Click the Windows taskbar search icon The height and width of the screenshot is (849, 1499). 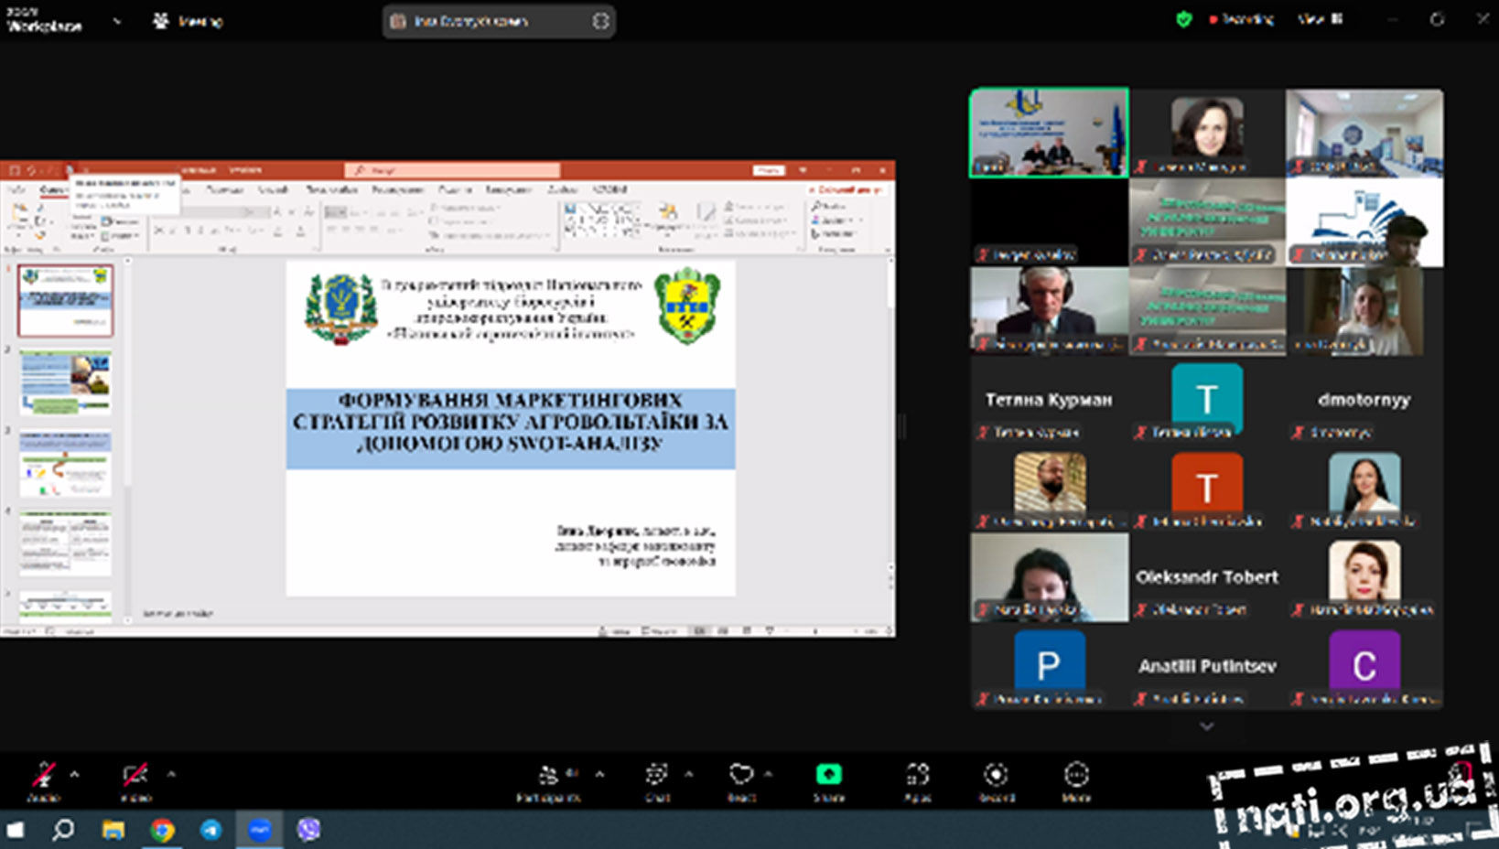coord(63,830)
